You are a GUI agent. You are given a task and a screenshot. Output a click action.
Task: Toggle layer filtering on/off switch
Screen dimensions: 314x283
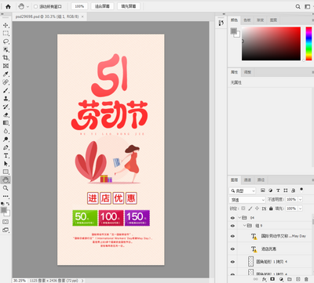click(301, 189)
